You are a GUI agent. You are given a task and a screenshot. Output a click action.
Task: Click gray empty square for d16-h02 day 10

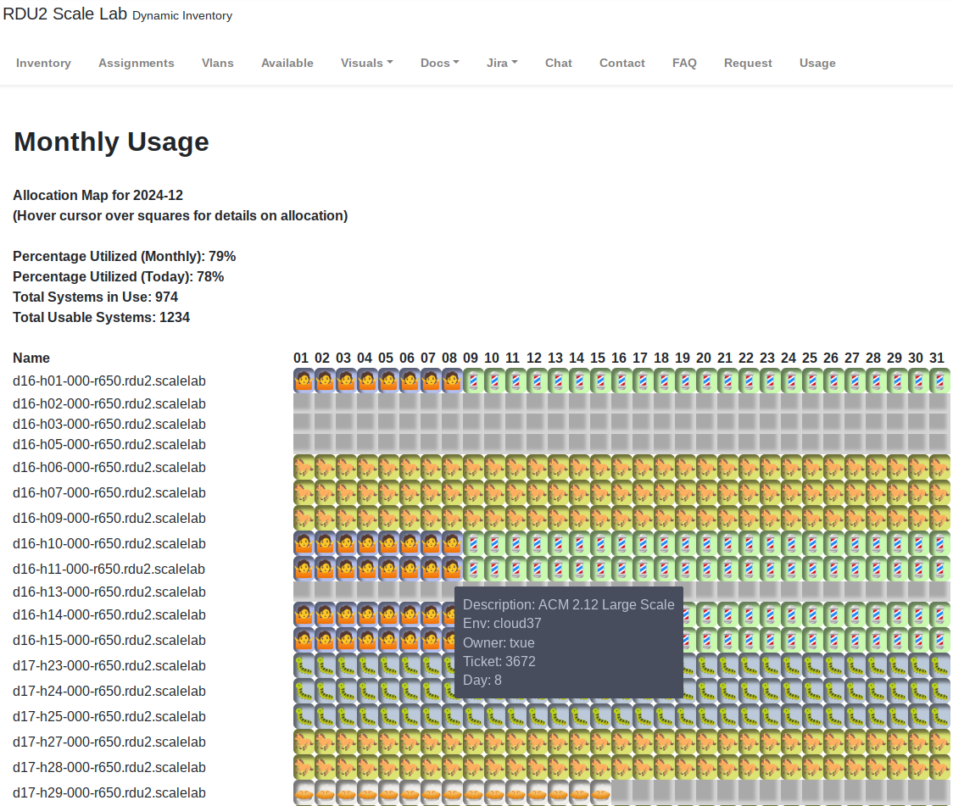(494, 403)
